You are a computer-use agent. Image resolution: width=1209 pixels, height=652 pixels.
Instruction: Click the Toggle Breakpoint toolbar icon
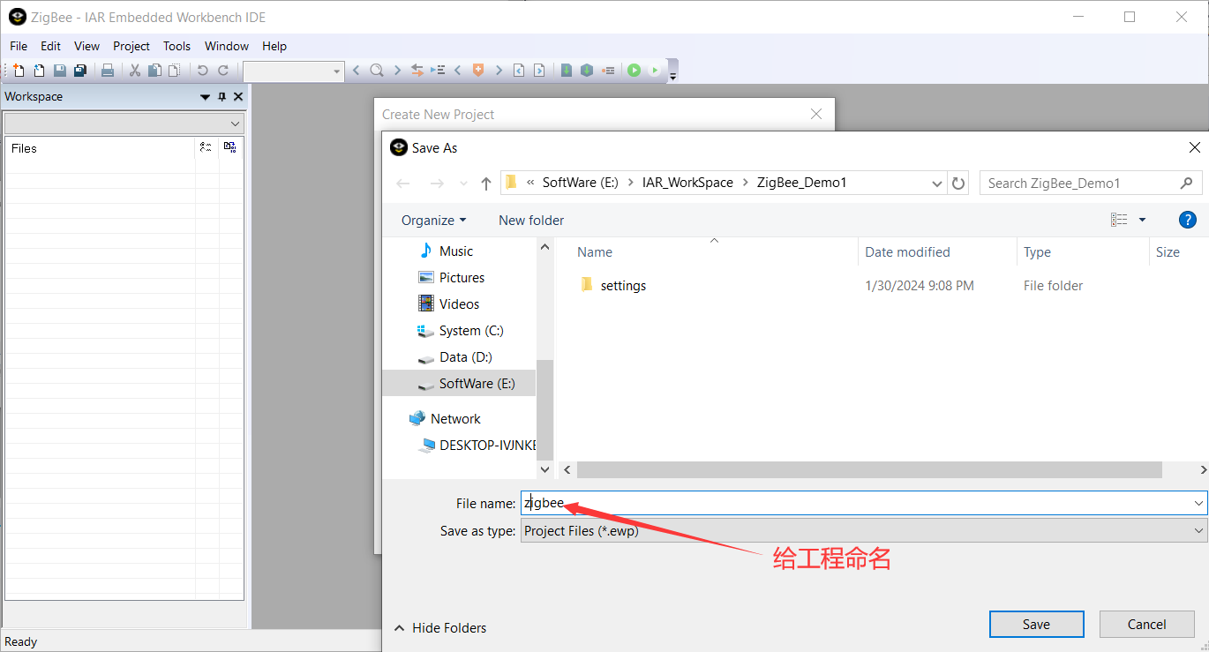[608, 71]
